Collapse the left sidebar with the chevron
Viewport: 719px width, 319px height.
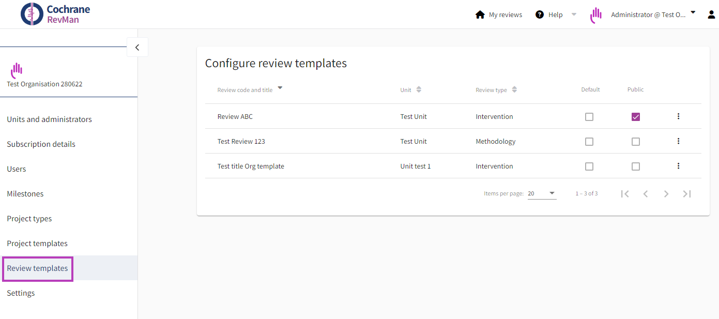click(x=137, y=47)
